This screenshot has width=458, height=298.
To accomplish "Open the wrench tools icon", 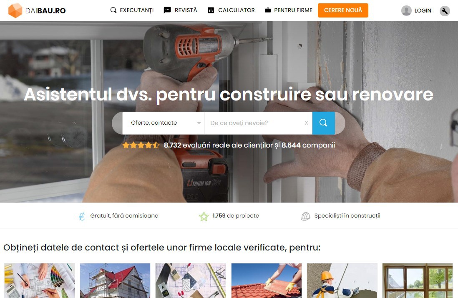I will pos(445,11).
